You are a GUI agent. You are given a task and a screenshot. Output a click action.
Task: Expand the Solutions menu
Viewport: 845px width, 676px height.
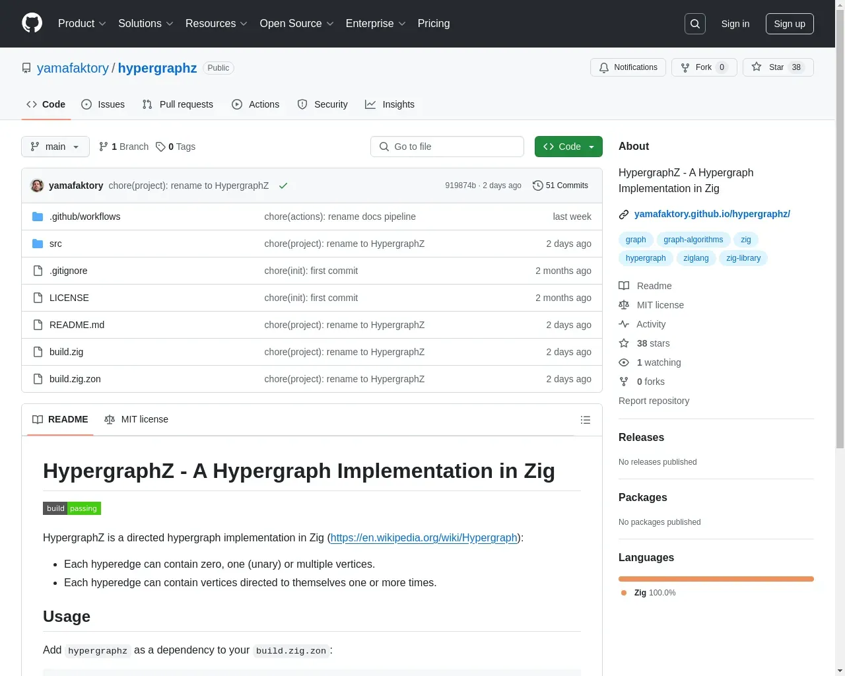146,24
